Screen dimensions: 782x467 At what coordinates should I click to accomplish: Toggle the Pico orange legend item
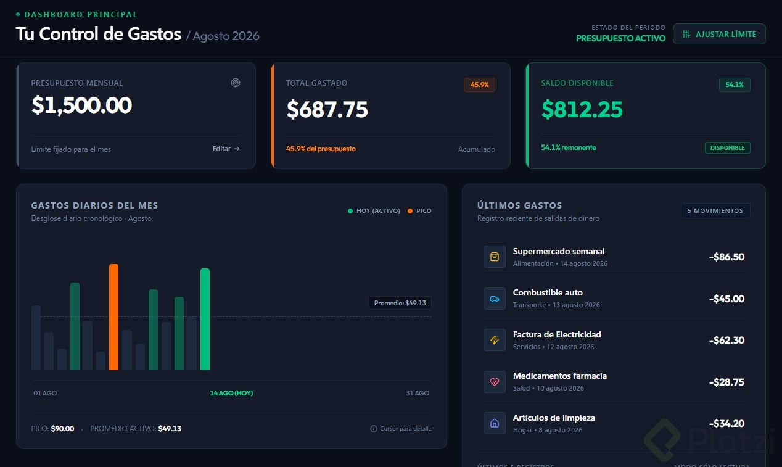(x=419, y=211)
